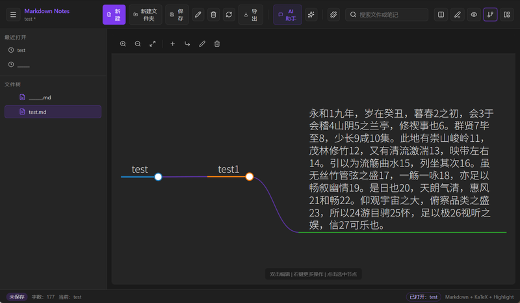Screen dimensions: 520x303
Task: Delete node using mind map trash icon
Action: (x=217, y=44)
